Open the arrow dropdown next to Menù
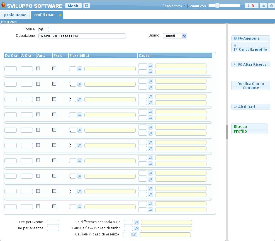Viewport: 275px width, 241px height. 87,6
